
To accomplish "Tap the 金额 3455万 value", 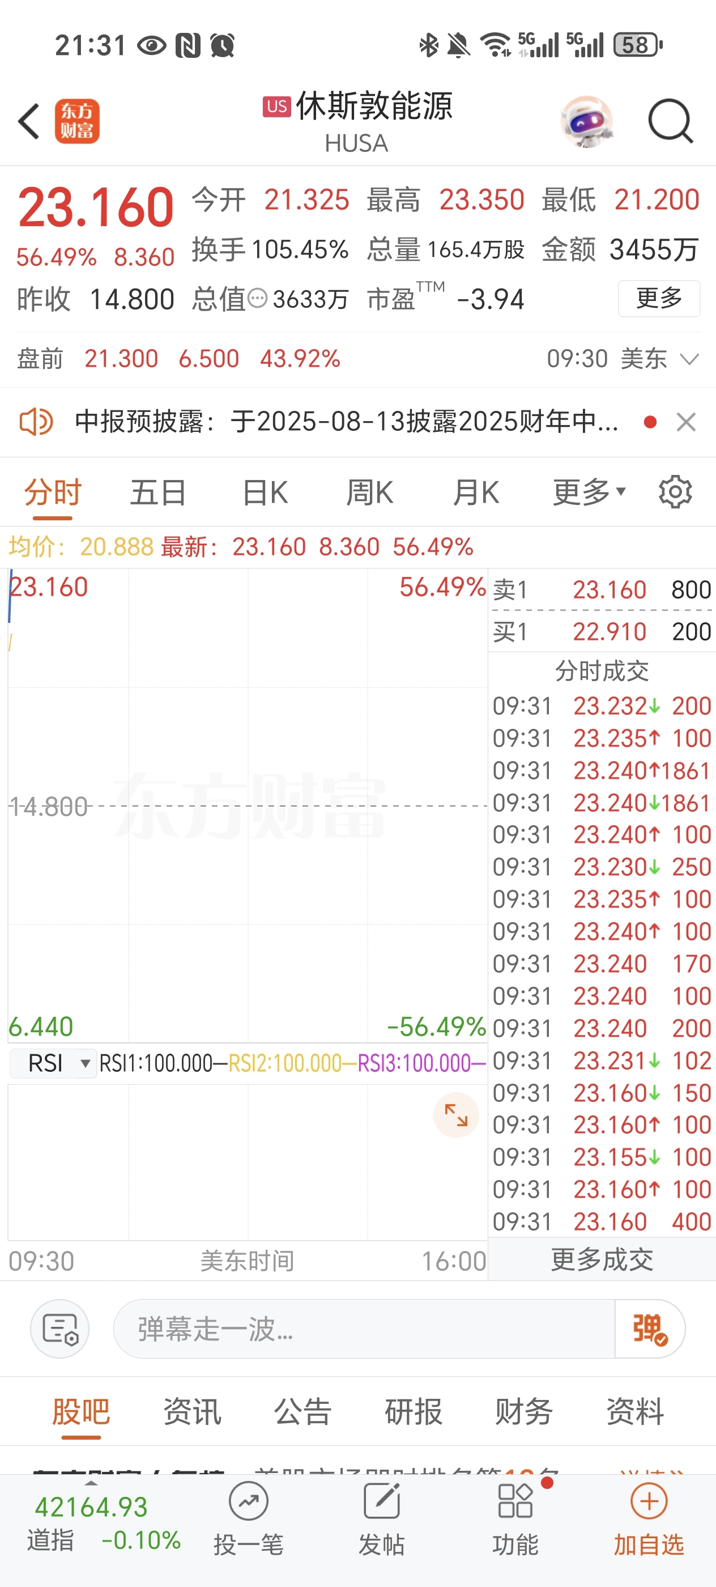I will click(x=654, y=249).
